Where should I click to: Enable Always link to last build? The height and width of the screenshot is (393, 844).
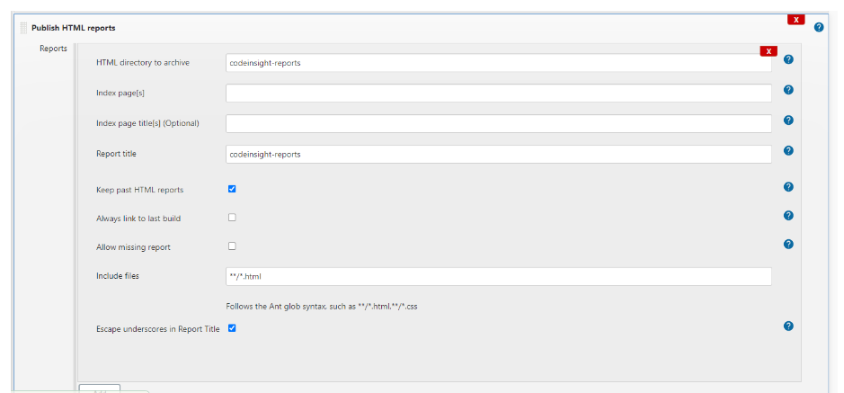[232, 218]
